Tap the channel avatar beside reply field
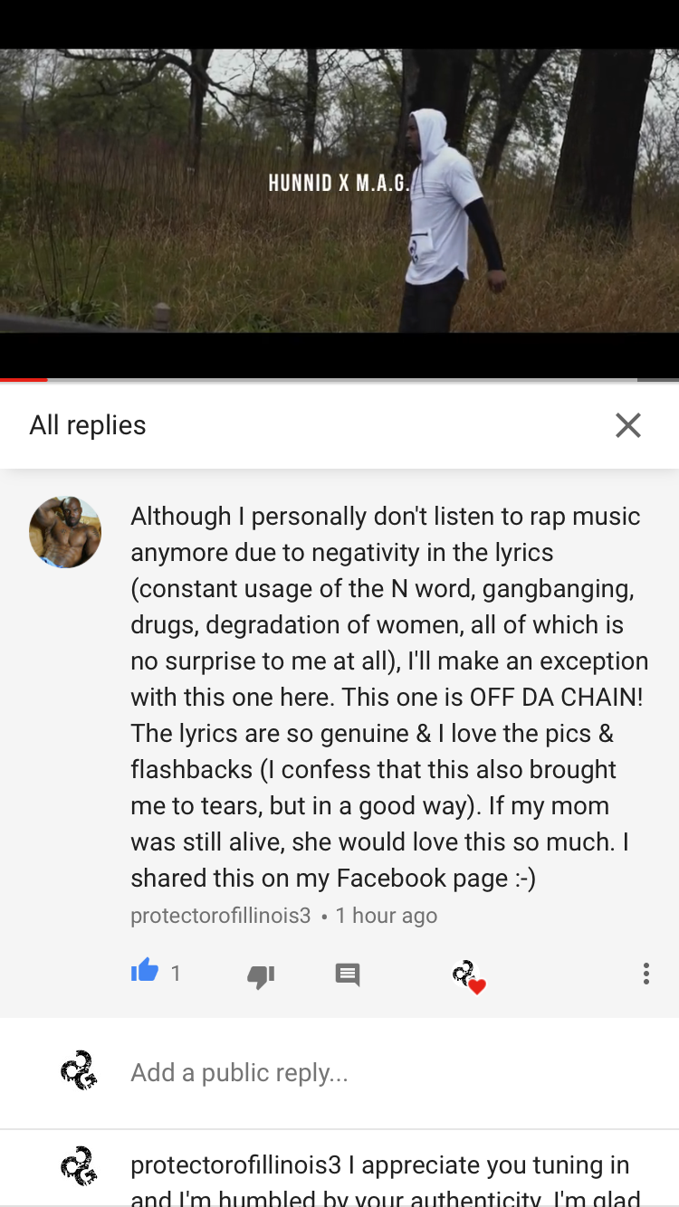 point(79,1070)
